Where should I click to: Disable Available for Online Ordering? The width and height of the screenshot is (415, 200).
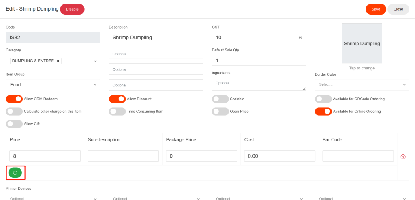[323, 111]
